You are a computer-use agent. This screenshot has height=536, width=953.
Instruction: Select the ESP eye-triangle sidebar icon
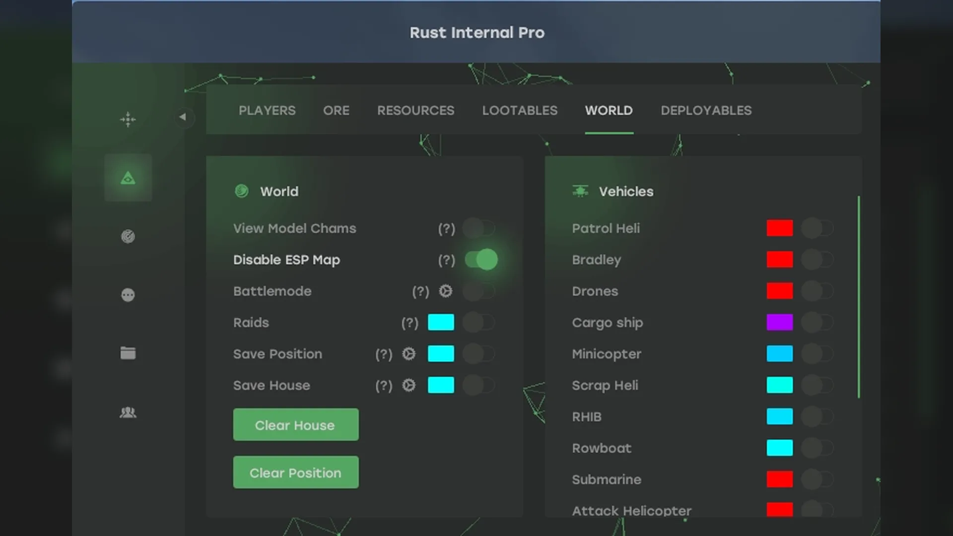(128, 178)
